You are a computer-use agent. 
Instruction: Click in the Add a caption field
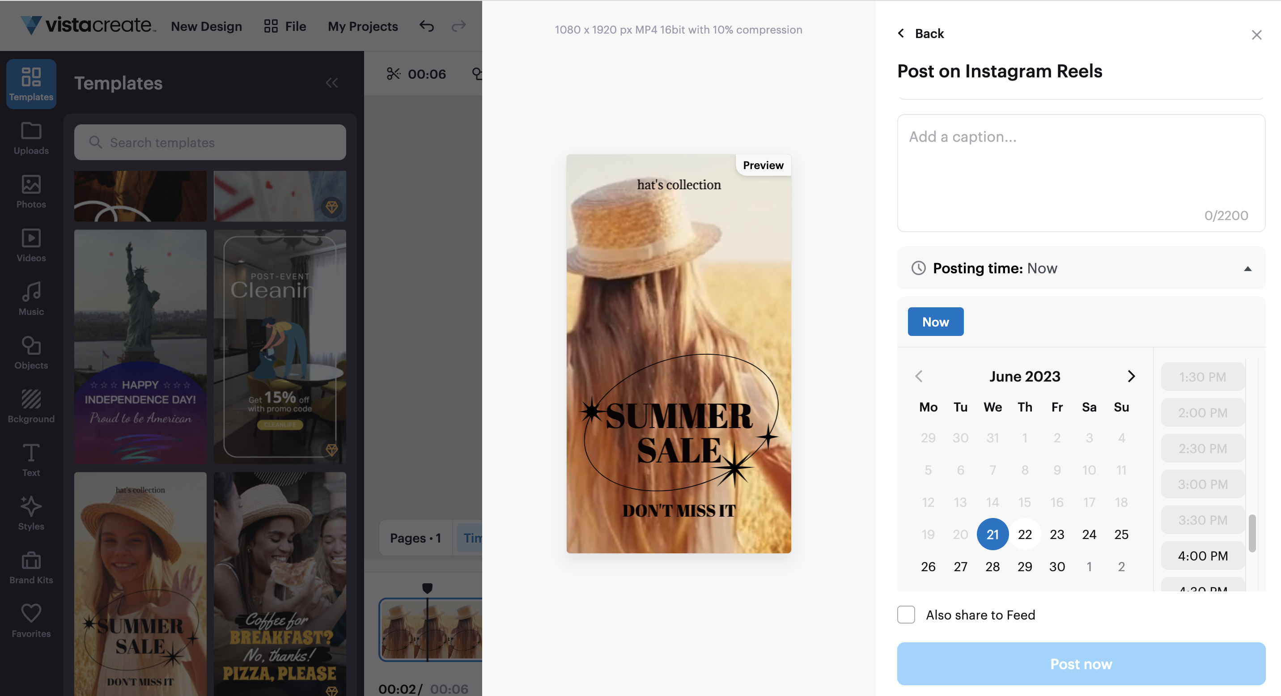tap(1081, 173)
